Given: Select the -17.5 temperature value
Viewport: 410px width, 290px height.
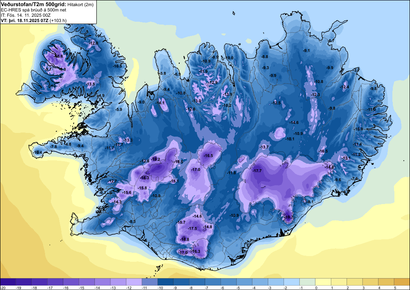Looking at the screenshot, I should (193, 229).
